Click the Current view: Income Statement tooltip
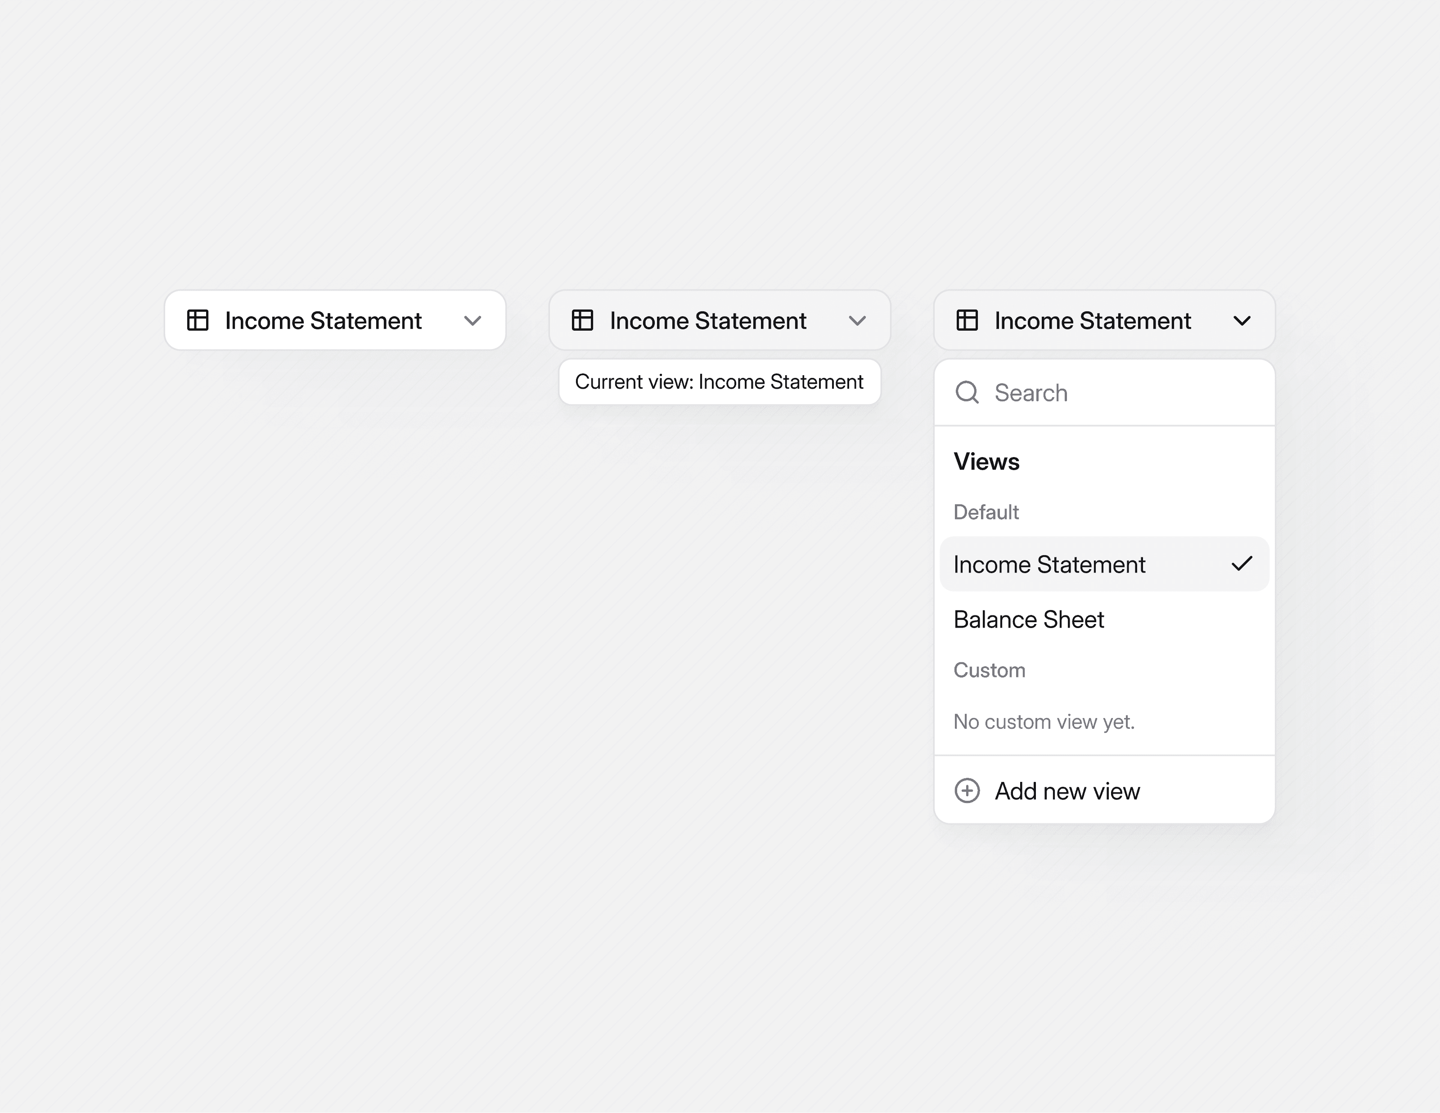 click(720, 381)
